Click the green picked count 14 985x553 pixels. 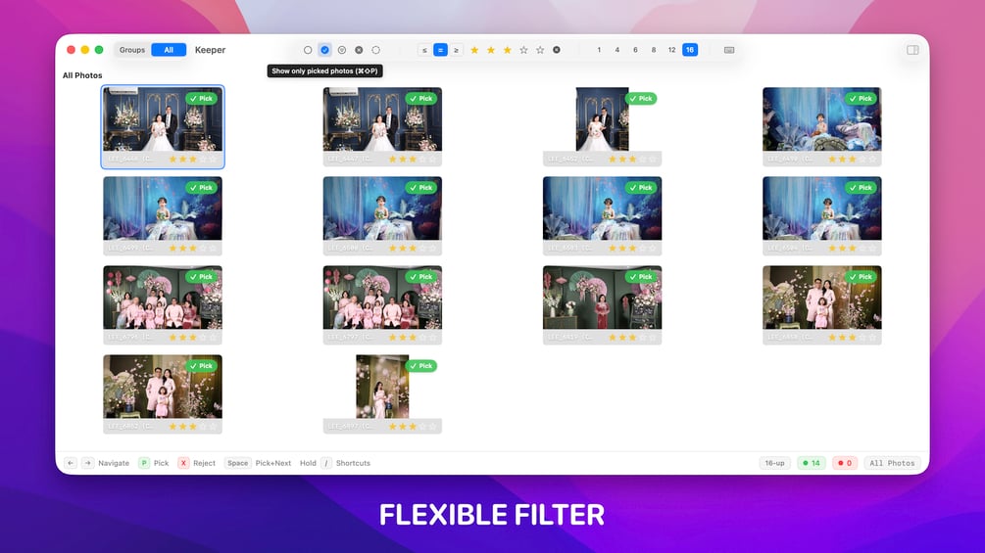(811, 463)
